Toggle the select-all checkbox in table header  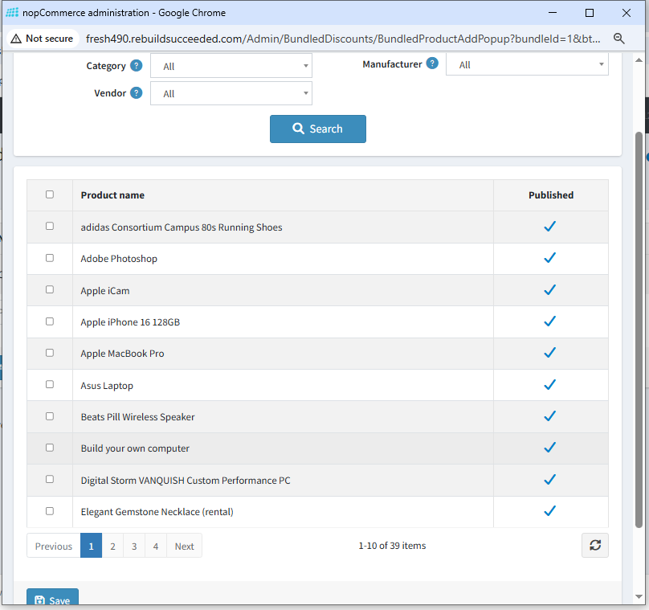(x=50, y=194)
